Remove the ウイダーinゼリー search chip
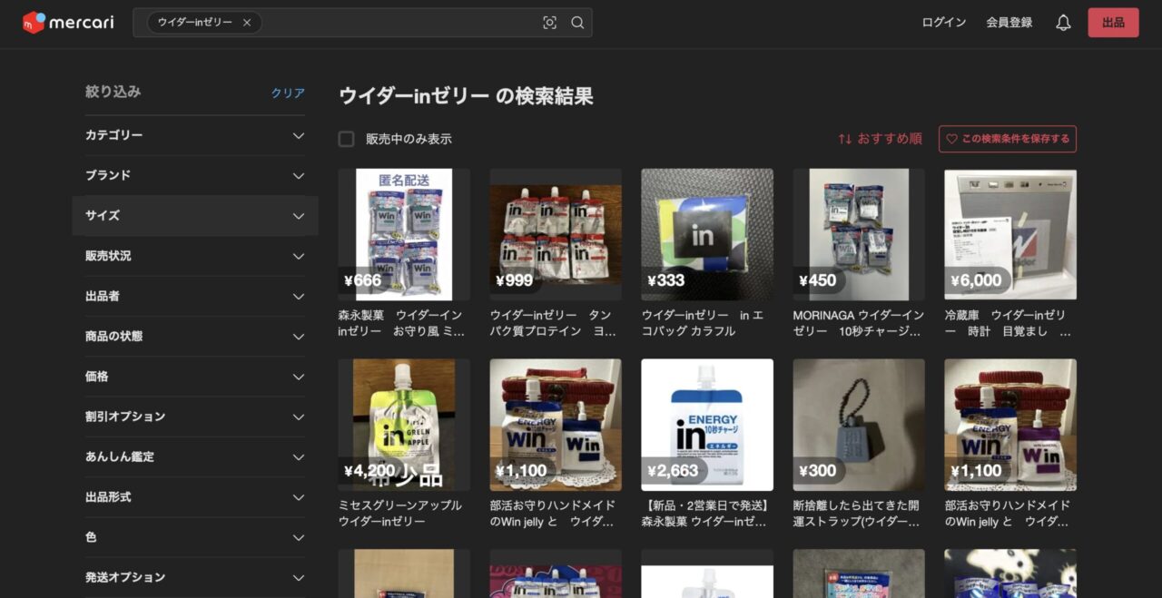Screen dimensions: 1162x598 (x=247, y=23)
